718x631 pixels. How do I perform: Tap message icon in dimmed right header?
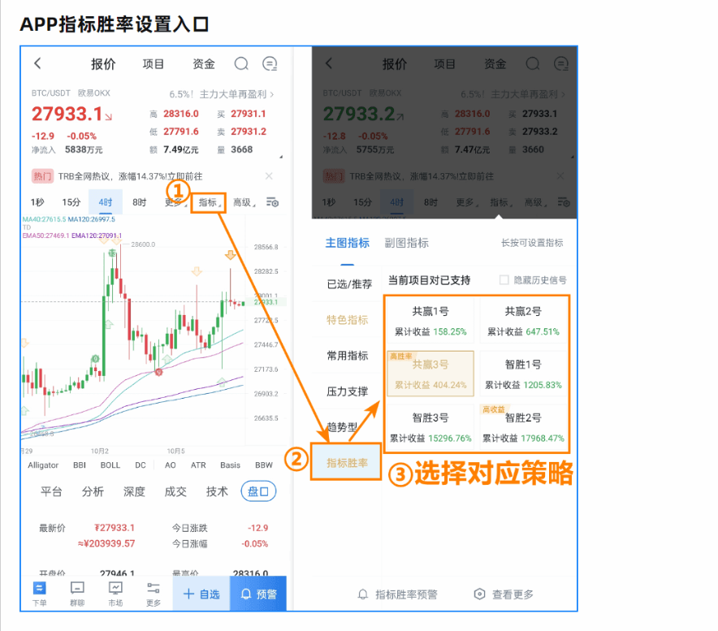(561, 63)
